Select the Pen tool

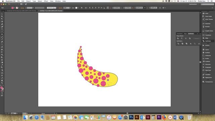(x=2, y=24)
